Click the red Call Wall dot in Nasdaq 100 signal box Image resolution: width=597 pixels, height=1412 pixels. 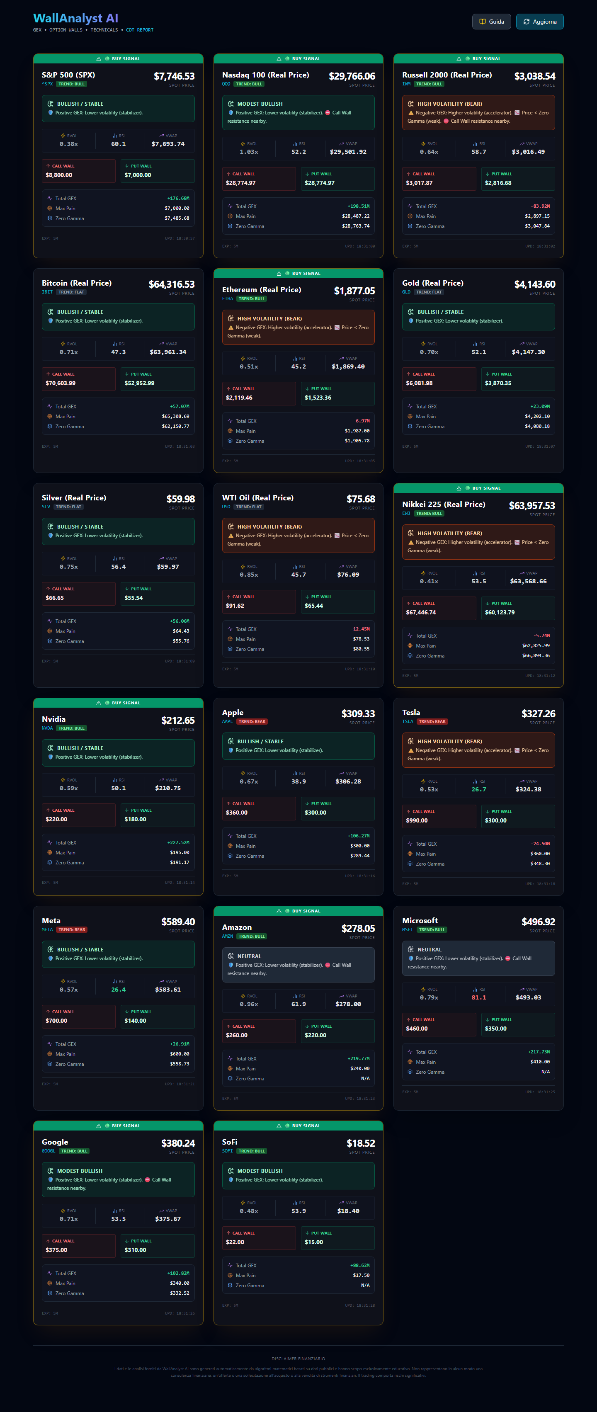pyautogui.click(x=327, y=112)
